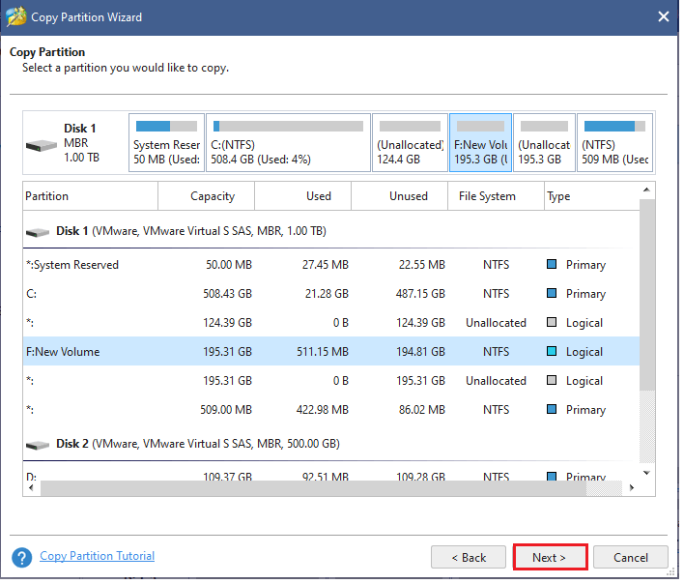
Task: Click the vertical scrollbar down arrow
Action: pos(647,473)
